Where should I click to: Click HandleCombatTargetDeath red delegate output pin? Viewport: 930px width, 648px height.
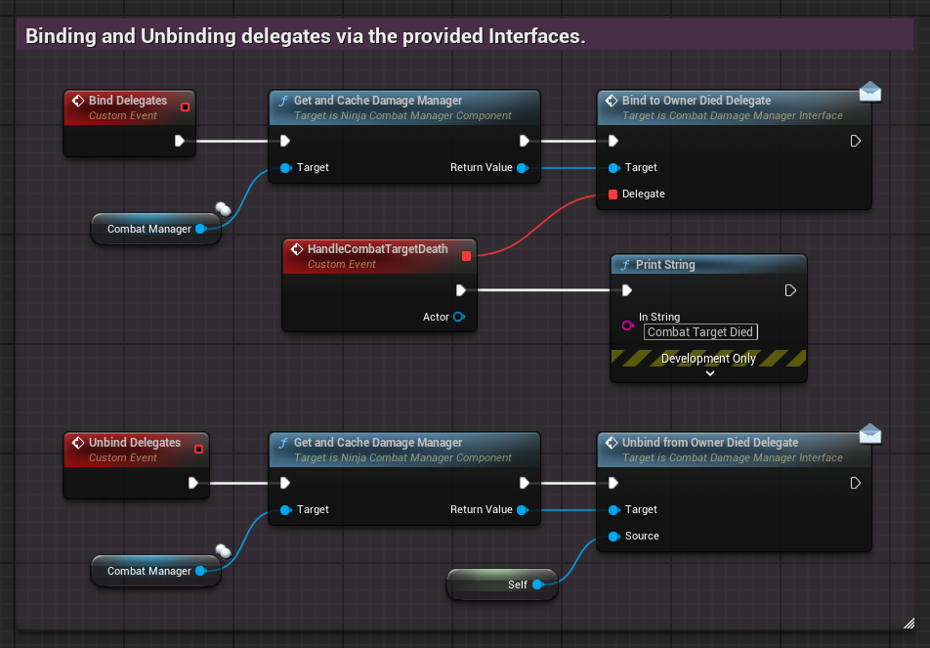466,256
